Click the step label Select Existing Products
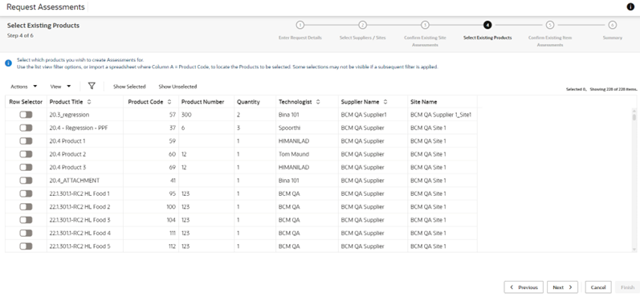This screenshot has width=640, height=297. pyautogui.click(x=487, y=38)
